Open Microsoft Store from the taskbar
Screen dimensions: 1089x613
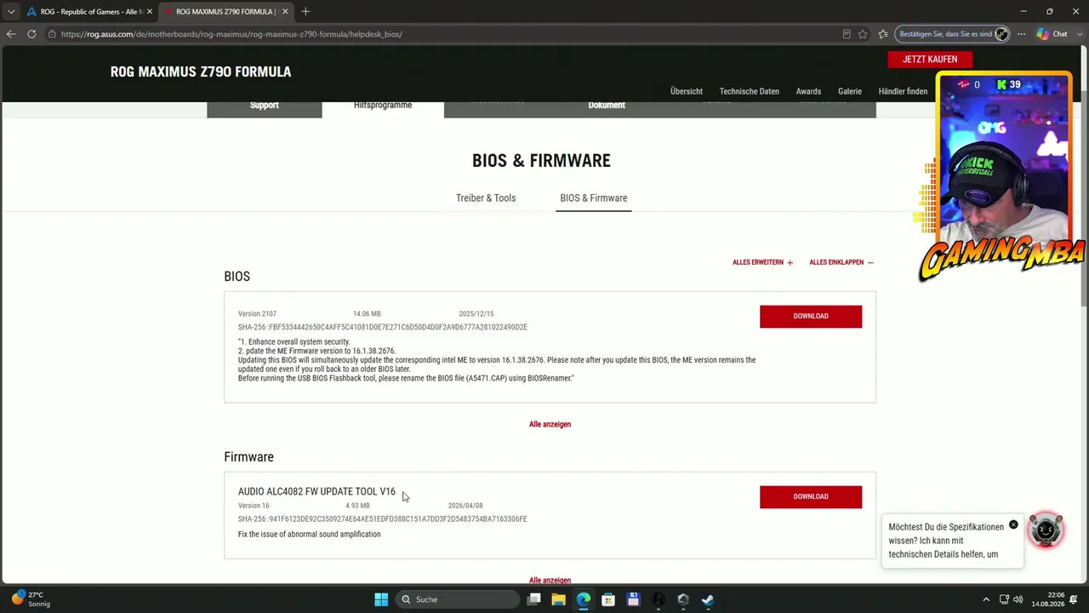608,599
